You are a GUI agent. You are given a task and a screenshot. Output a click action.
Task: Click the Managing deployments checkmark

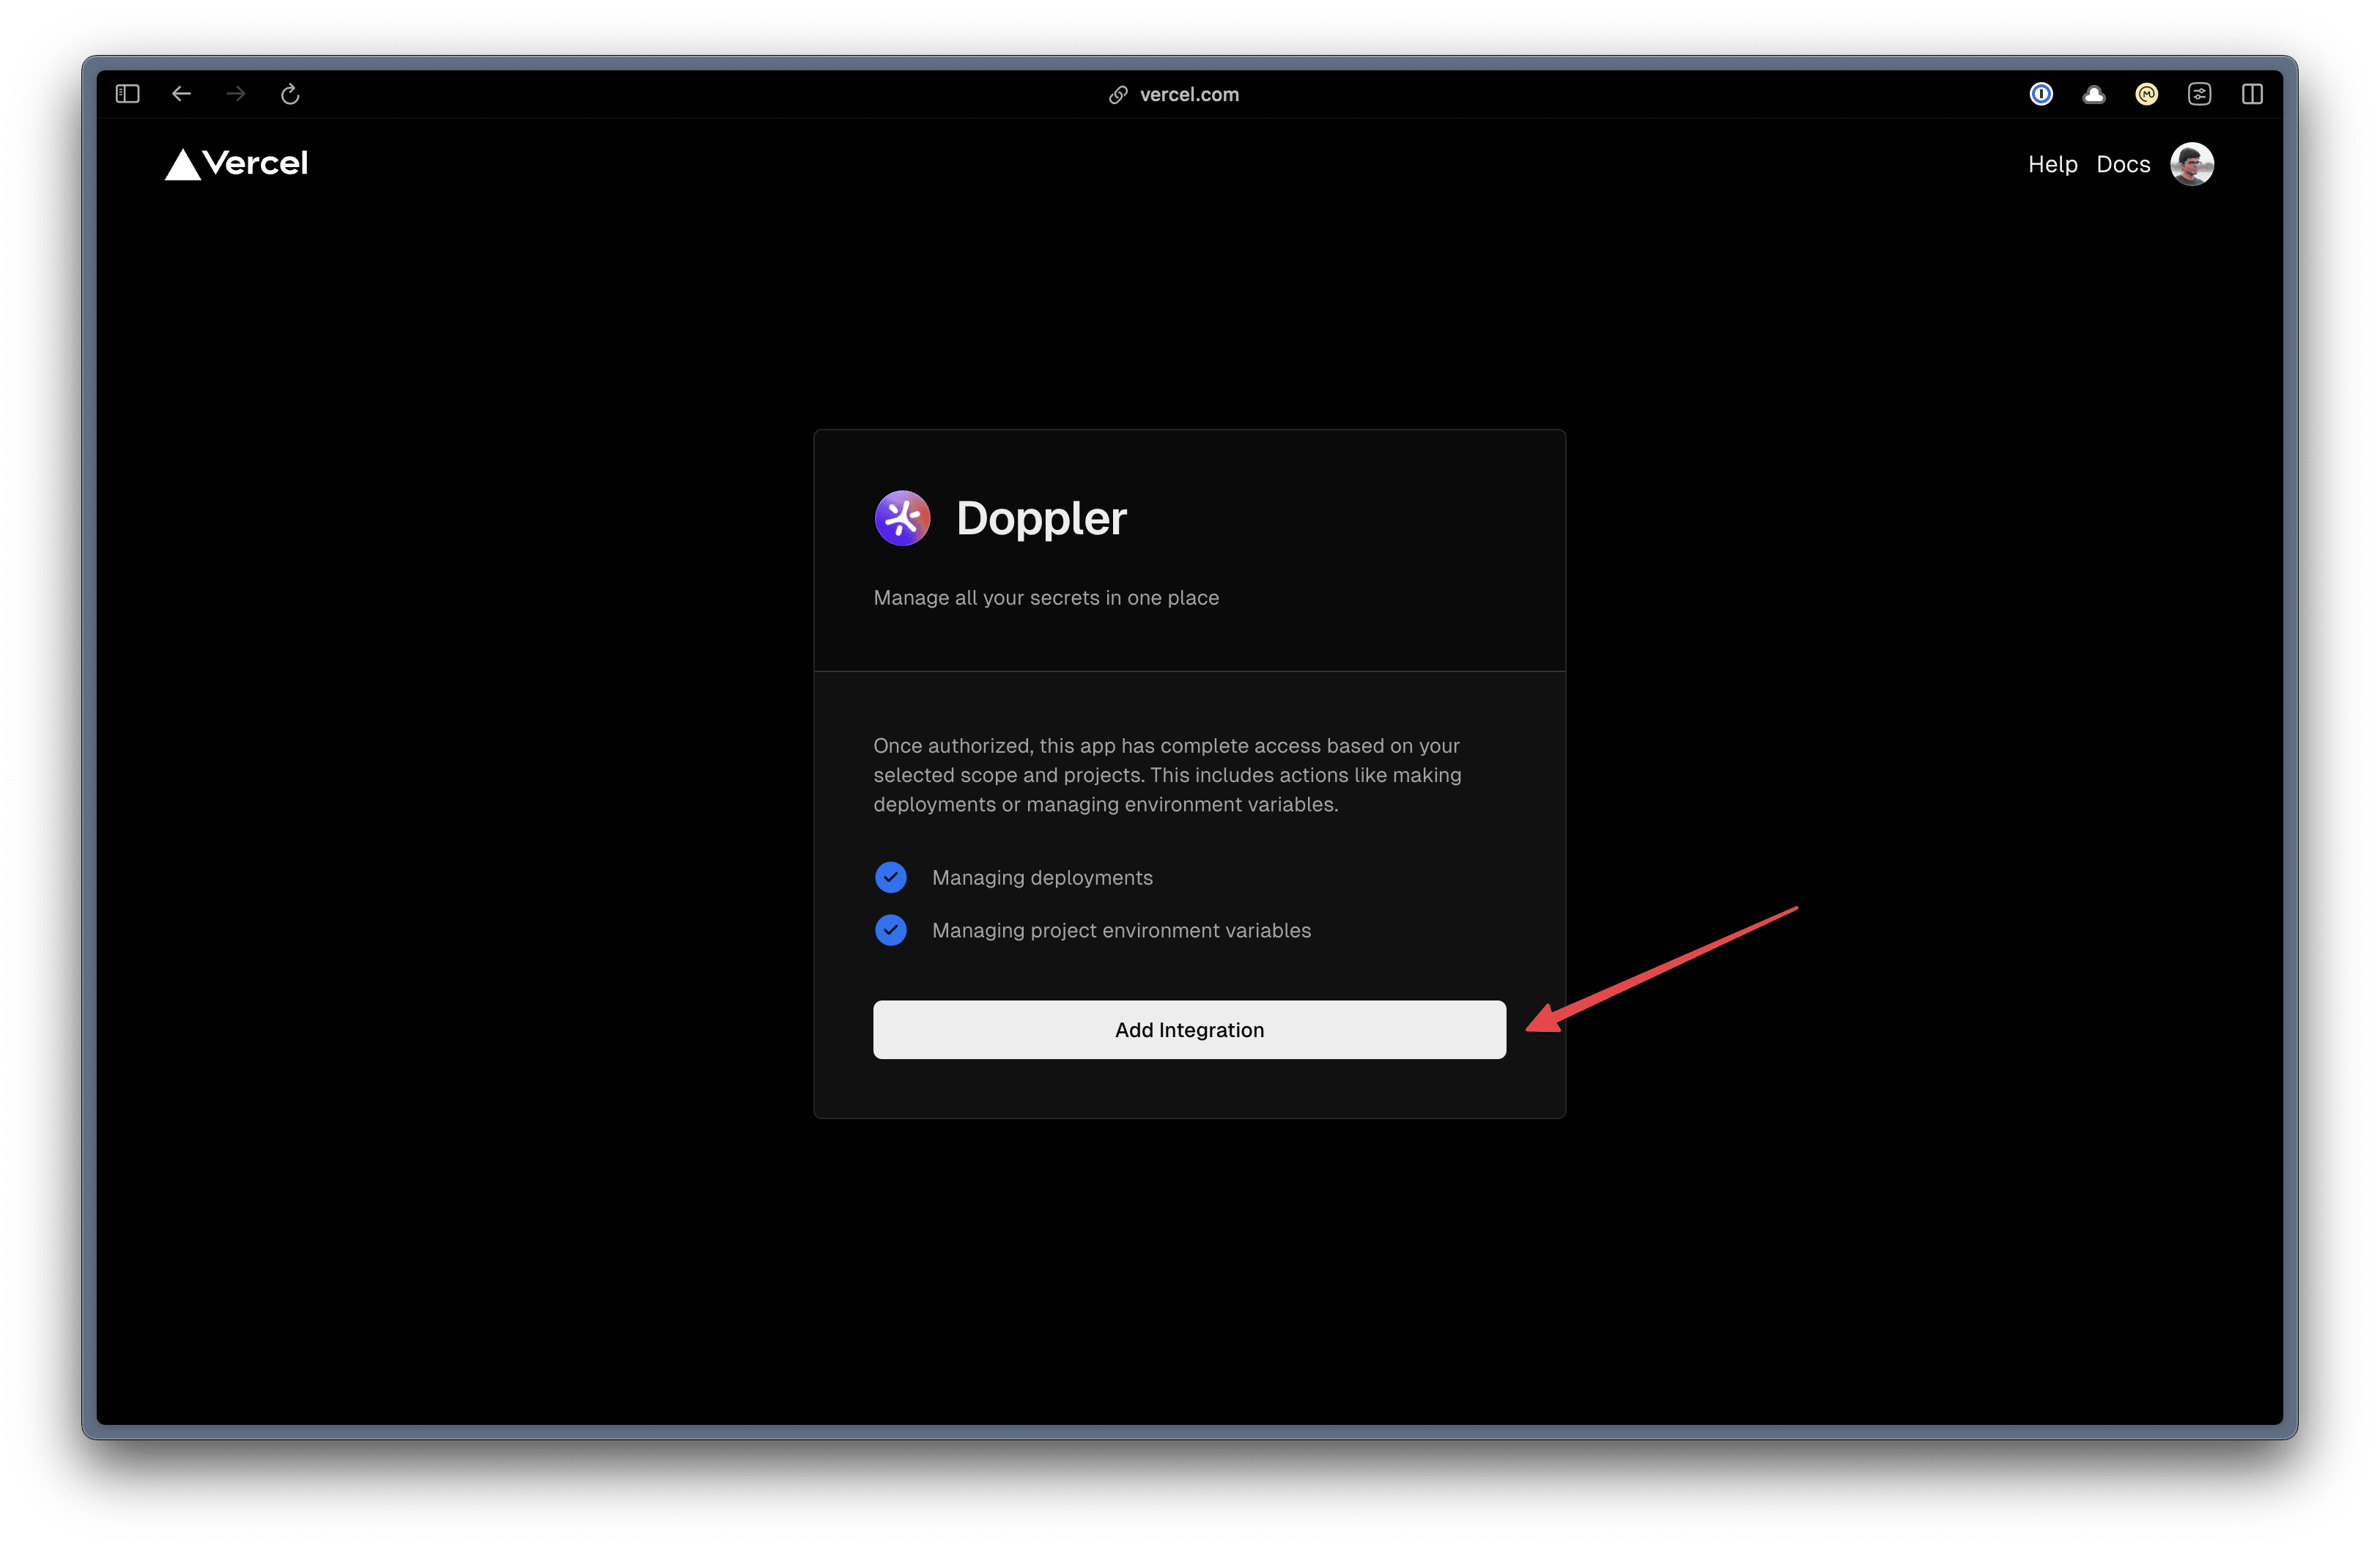890,877
